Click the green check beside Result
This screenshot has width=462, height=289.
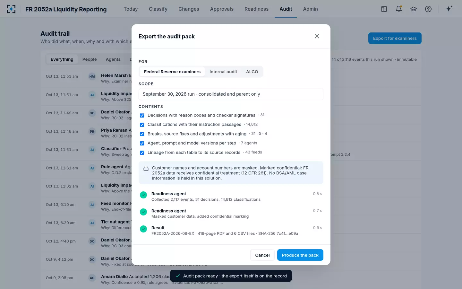[x=143, y=229]
